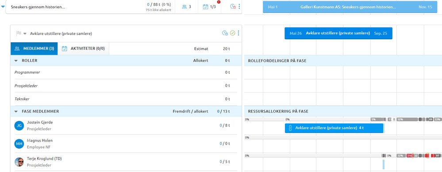The height and width of the screenshot is (172, 442).
Task: Switch to MEDLEMMER (3) tab
Action: pyautogui.click(x=34, y=49)
